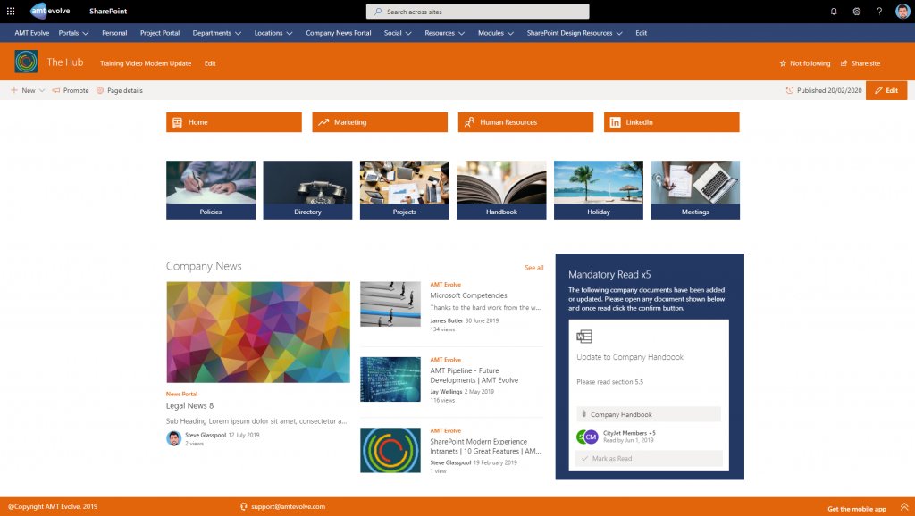Open the settings gear icon
Screen dimensions: 915x516
coord(857,11)
